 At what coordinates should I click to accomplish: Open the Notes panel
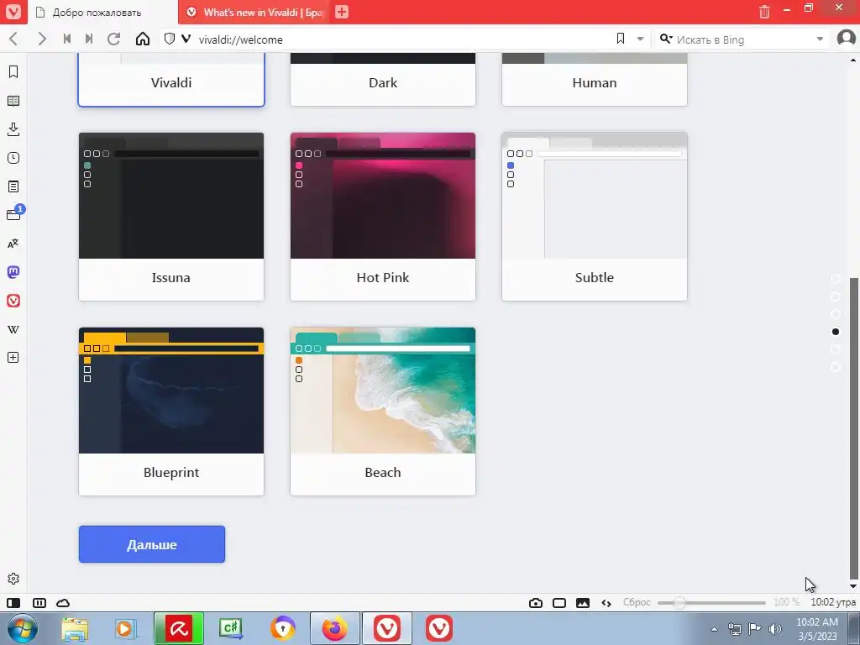[13, 186]
